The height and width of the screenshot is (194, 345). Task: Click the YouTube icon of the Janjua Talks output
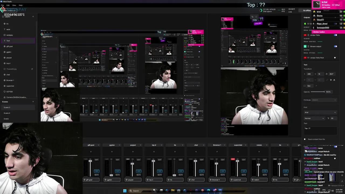point(305,35)
